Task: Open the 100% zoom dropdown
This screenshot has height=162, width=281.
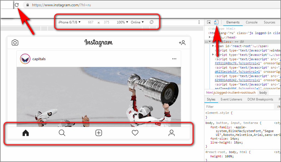Action: pos(122,22)
